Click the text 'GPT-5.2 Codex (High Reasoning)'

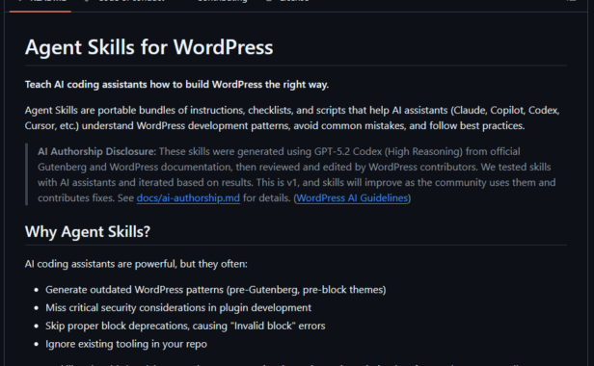pyautogui.click(x=388, y=151)
